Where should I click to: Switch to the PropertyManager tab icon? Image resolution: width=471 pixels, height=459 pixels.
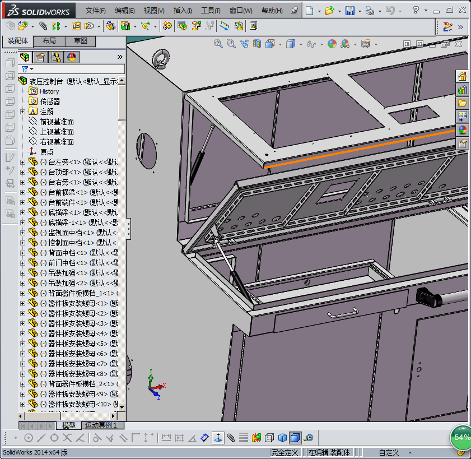click(40, 57)
